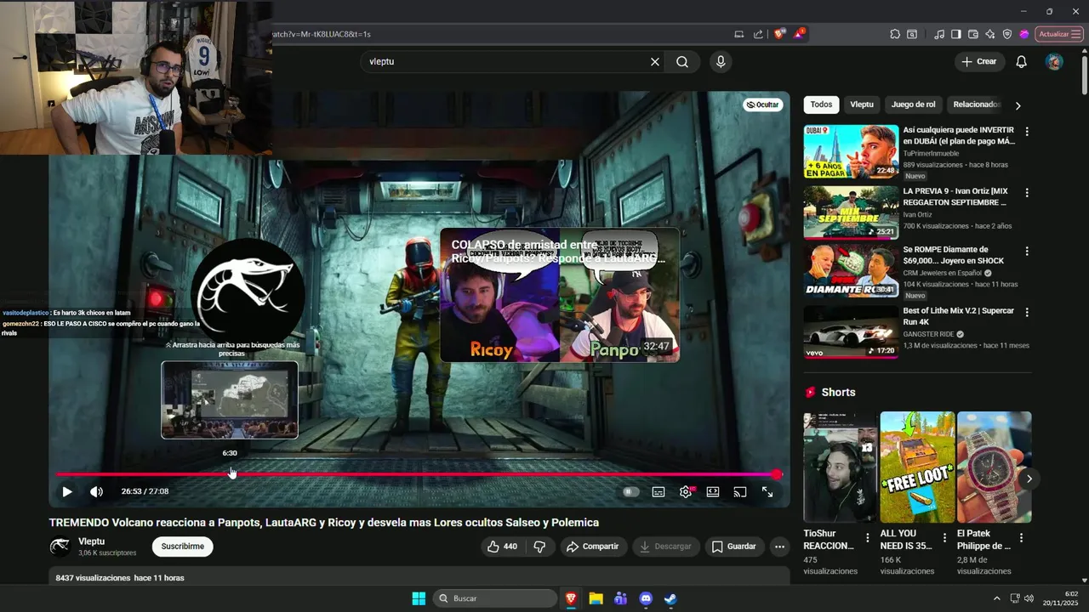Image resolution: width=1089 pixels, height=612 pixels.
Task: Open the Ricoy Panpo suggested video card
Action: coord(560,295)
